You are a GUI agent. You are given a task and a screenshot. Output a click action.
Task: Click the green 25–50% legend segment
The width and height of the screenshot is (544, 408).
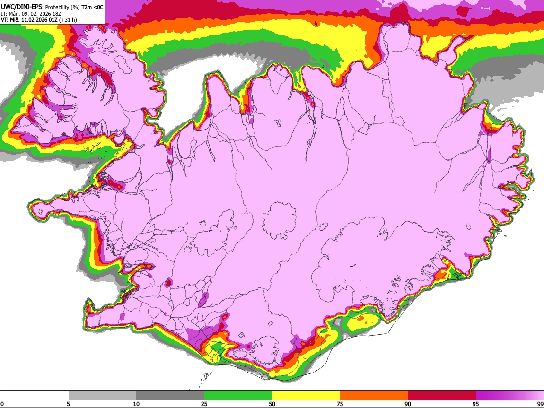[238, 396]
